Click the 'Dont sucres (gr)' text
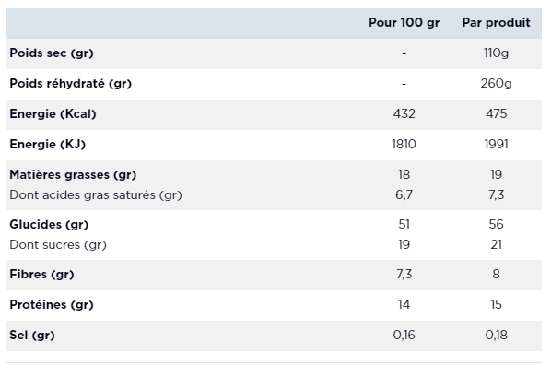This screenshot has height=365, width=551. click(x=58, y=245)
